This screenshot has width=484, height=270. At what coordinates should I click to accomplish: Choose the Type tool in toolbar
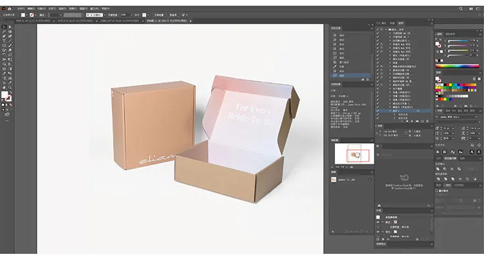coord(3,40)
